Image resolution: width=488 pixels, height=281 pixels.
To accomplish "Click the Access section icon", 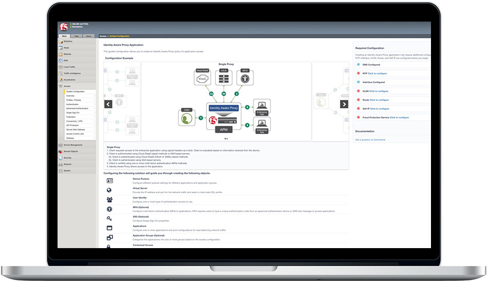I will [61, 86].
